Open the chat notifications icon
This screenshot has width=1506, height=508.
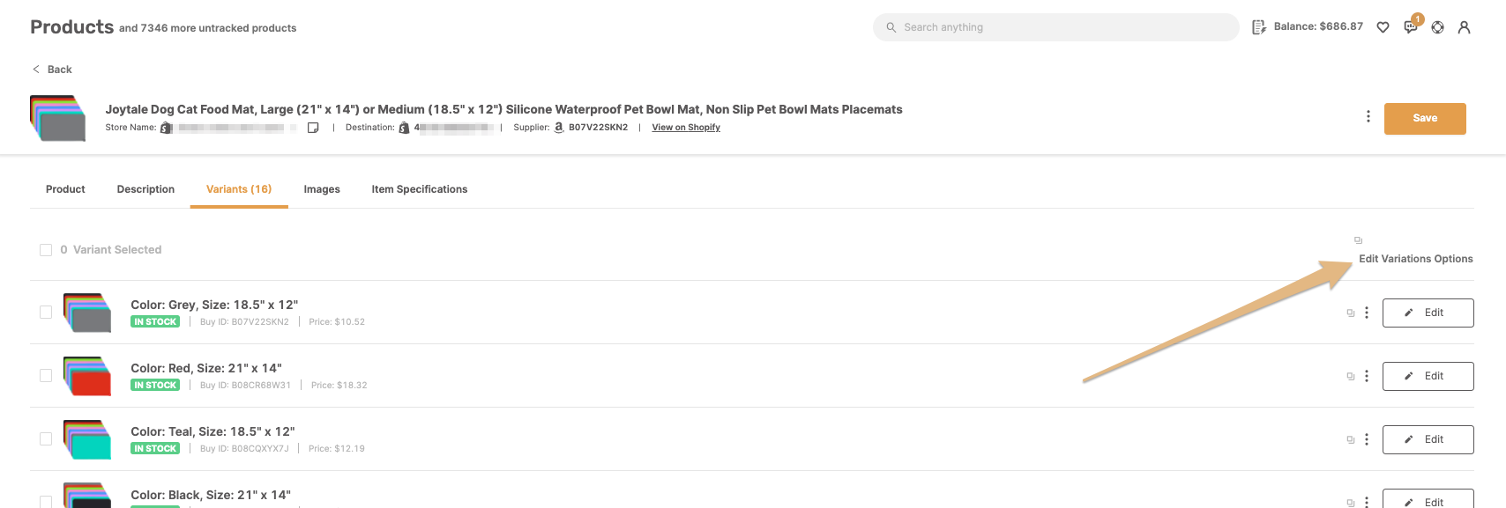click(x=1411, y=26)
